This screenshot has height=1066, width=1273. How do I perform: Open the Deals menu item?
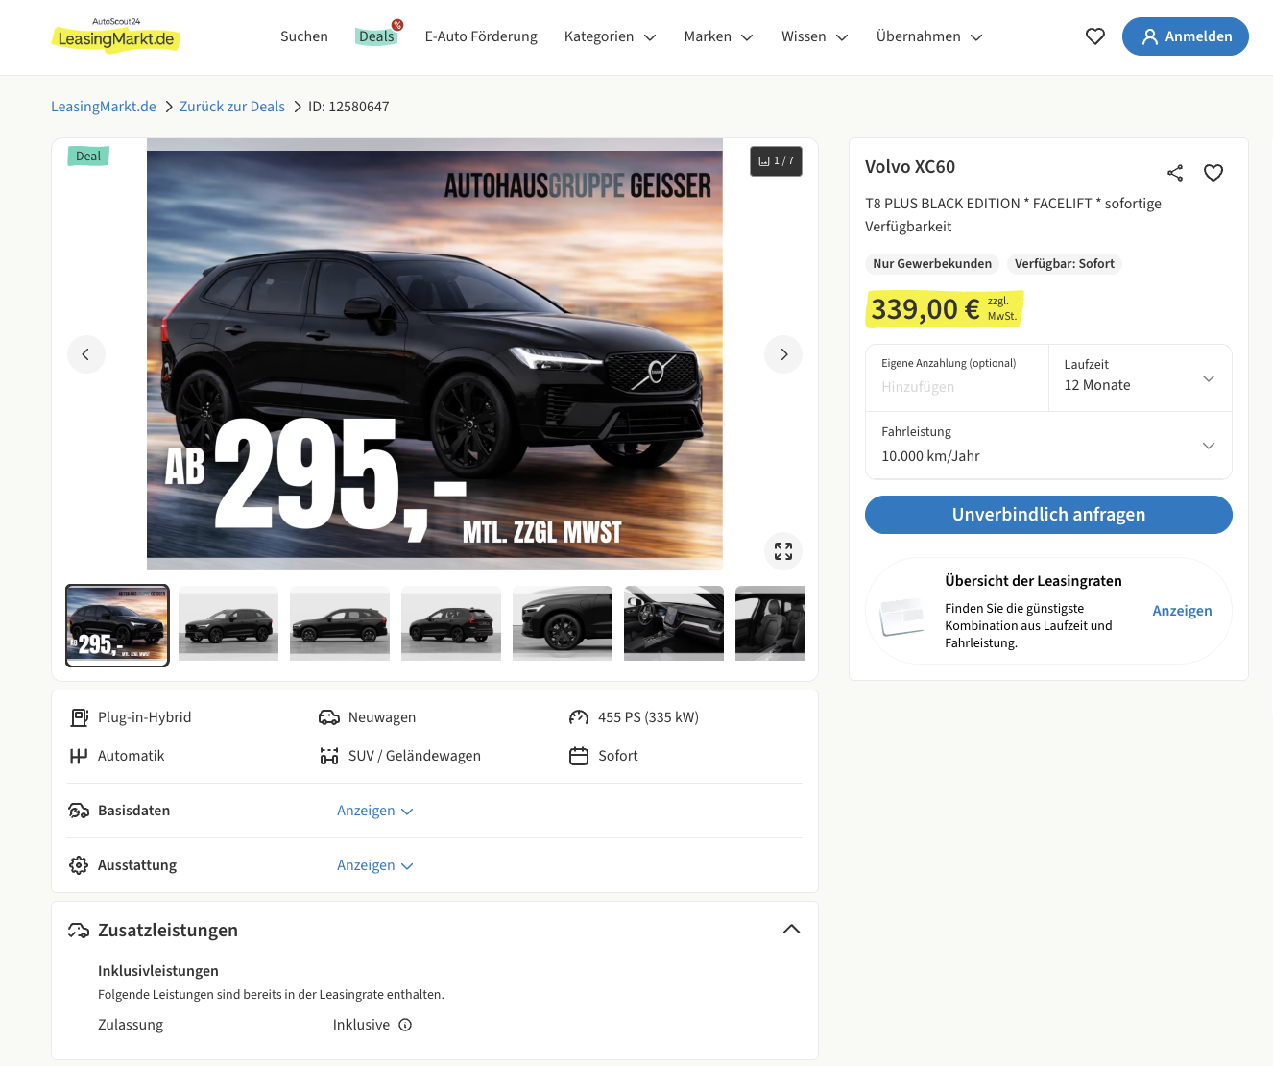click(x=376, y=36)
